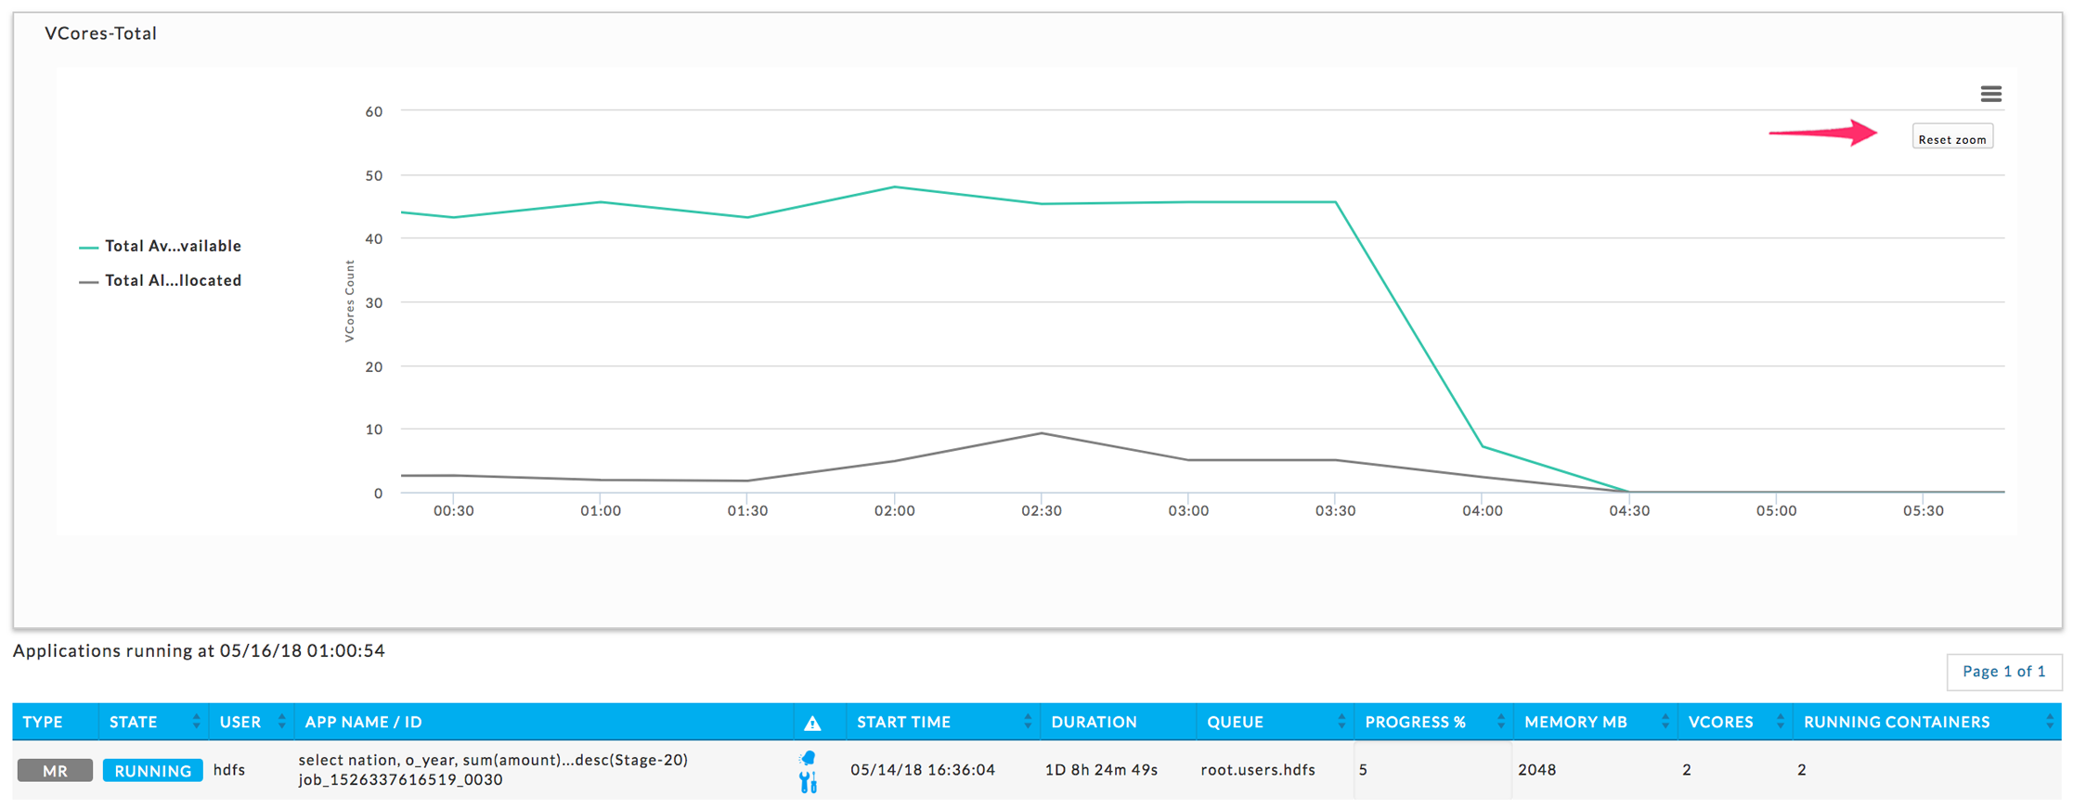The height and width of the screenshot is (808, 2073).
Task: Click the 03:30 x-axis time label
Action: pos(1335,511)
